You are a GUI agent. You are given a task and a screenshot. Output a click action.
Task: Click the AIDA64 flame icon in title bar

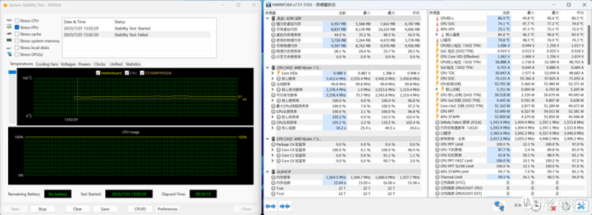point(5,5)
